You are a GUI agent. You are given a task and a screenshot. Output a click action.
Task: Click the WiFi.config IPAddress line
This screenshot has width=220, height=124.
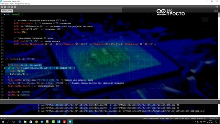[x=85, y=44]
